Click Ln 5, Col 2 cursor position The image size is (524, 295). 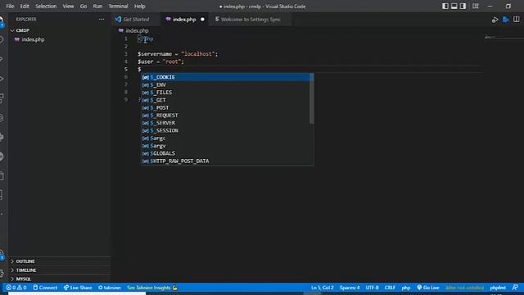click(322, 288)
